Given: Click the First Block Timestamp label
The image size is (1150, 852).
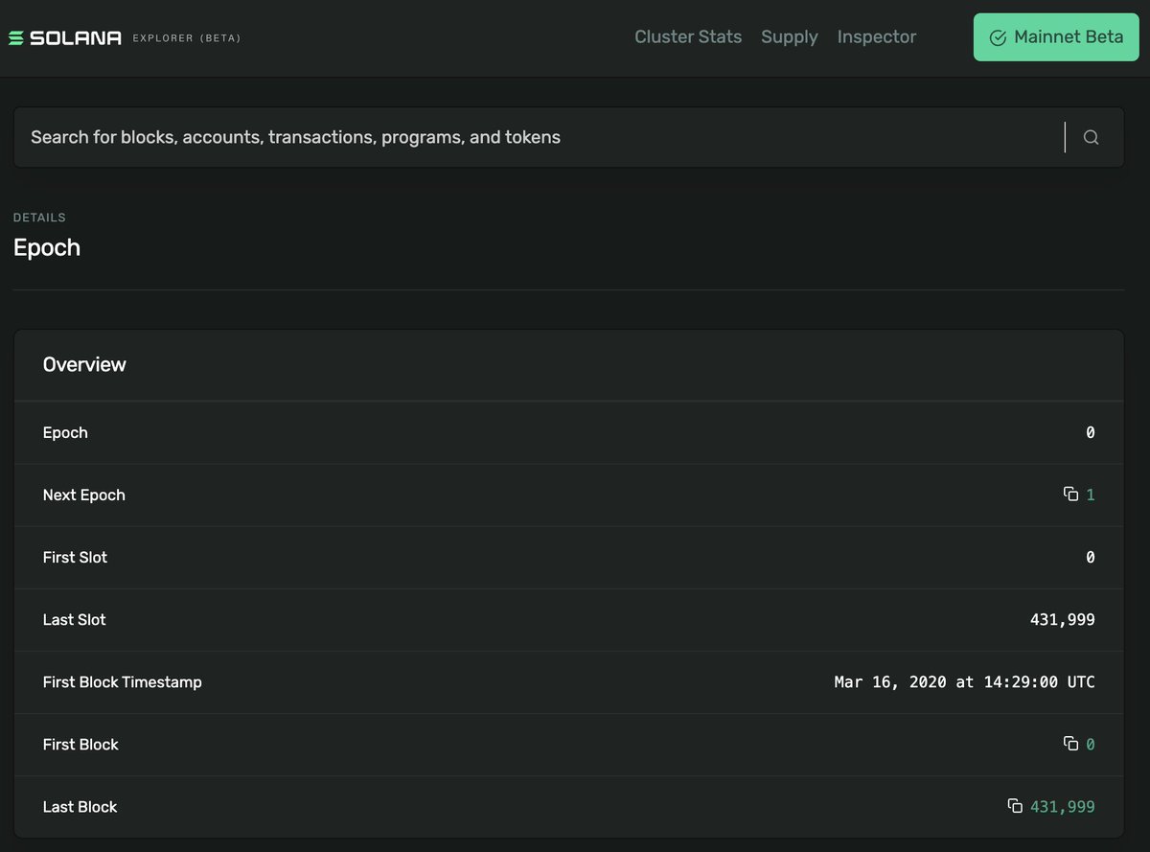Looking at the screenshot, I should click(x=123, y=682).
